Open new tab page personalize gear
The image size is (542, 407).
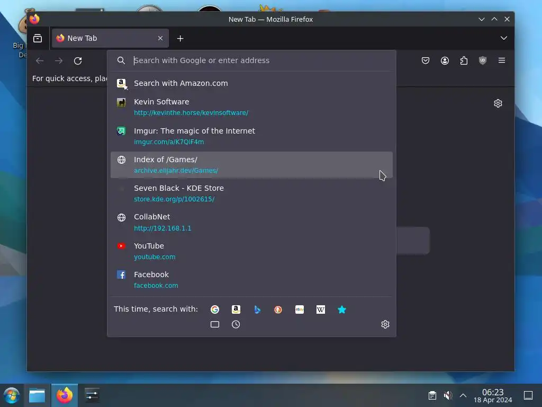(x=498, y=103)
